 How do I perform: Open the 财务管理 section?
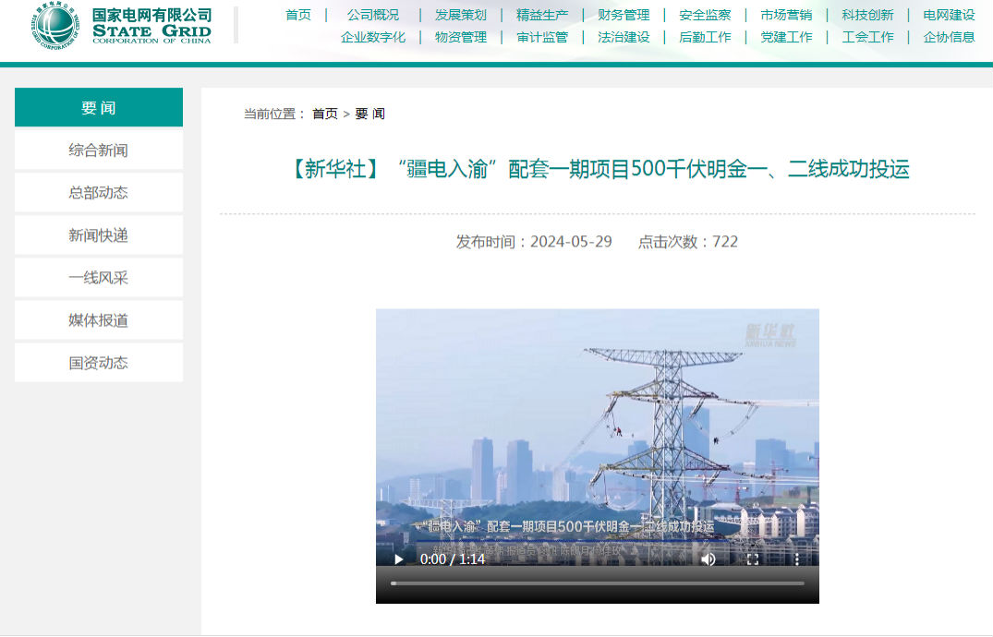click(624, 15)
